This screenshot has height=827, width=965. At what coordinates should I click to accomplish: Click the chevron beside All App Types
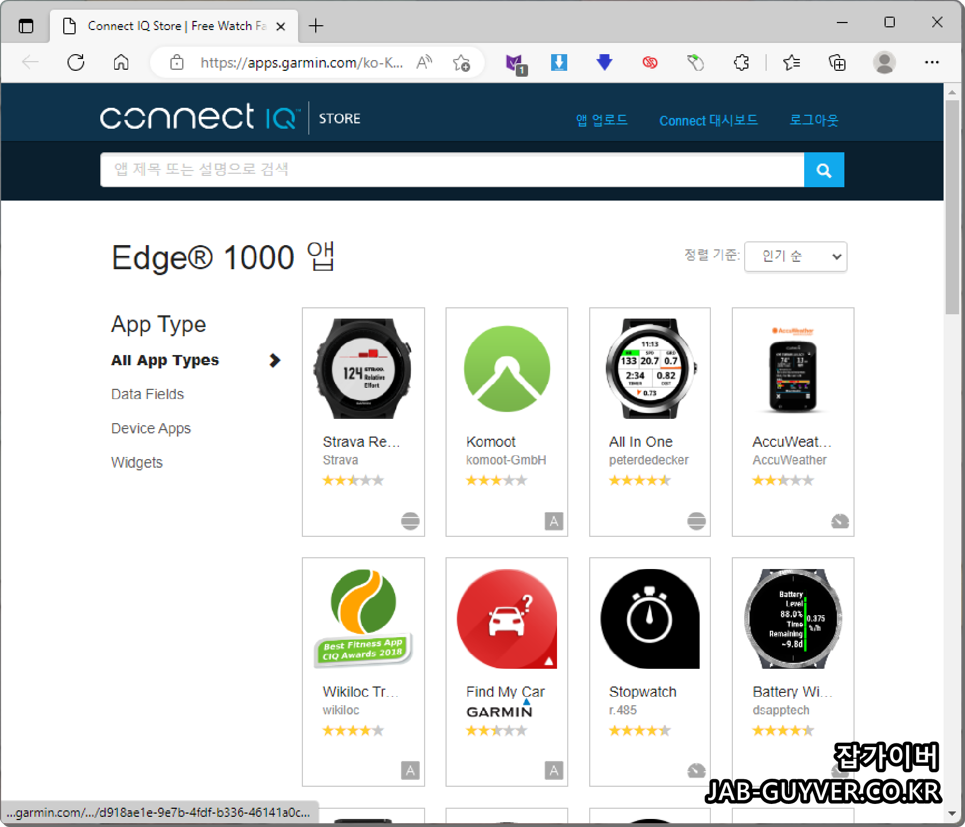(274, 360)
